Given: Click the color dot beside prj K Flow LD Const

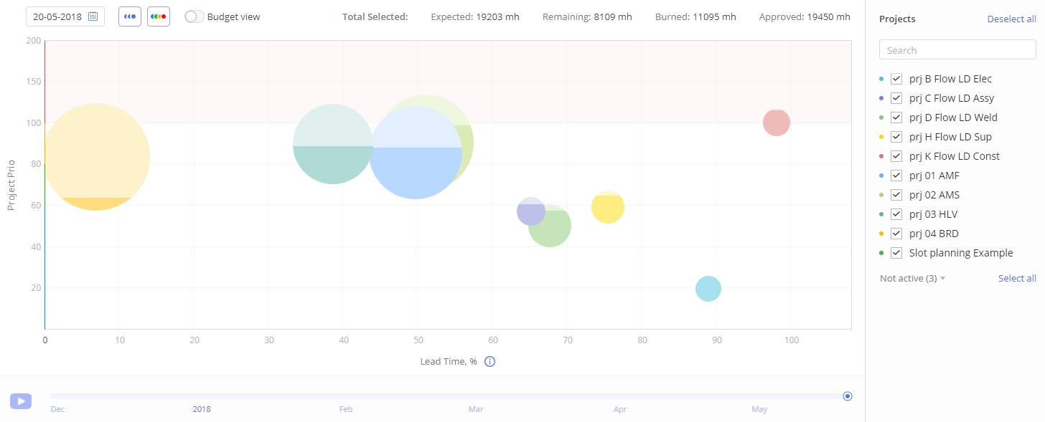Looking at the screenshot, I should coord(882,155).
